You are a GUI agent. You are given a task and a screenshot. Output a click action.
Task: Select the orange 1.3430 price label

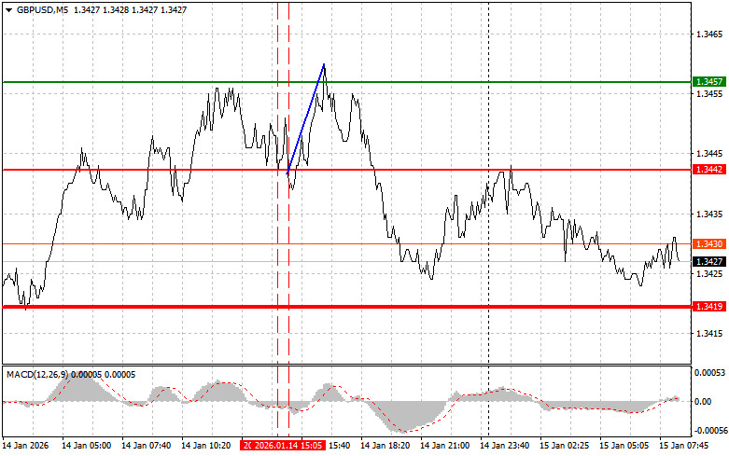[709, 243]
